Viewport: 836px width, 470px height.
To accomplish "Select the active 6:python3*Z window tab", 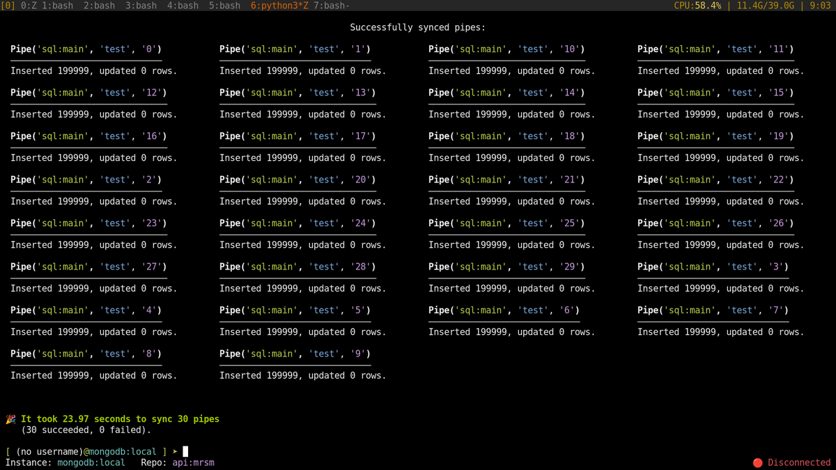I will 279,6.
